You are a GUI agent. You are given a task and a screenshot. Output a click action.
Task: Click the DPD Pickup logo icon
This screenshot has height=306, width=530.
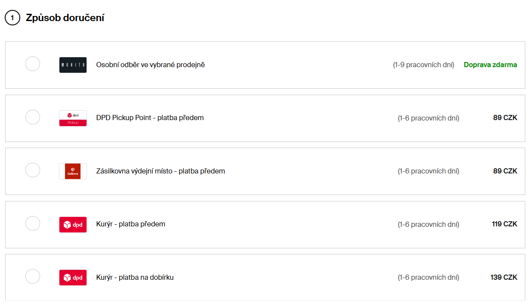pyautogui.click(x=73, y=118)
